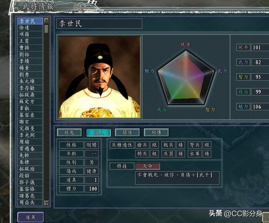Viewport: 269px width, 223px height.
Task: Select 李光弼 in the officer list
Action: click(x=30, y=135)
